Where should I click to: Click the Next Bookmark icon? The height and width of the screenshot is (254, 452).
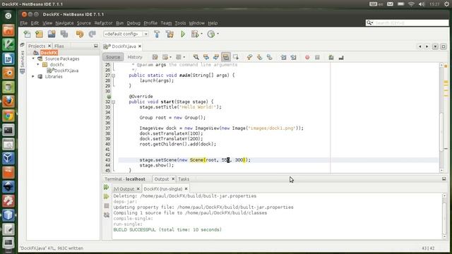[259, 57]
